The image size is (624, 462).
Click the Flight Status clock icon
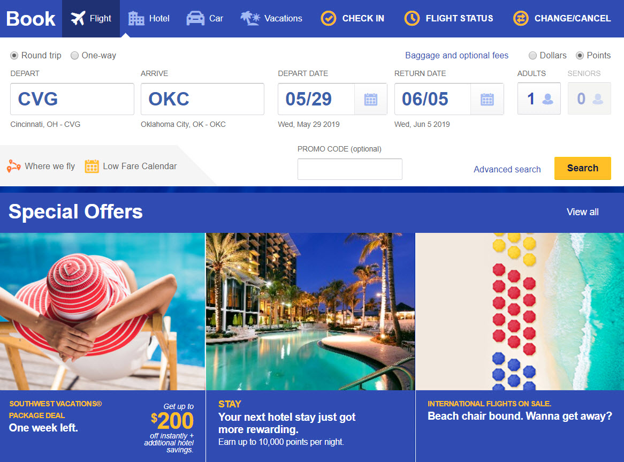412,18
